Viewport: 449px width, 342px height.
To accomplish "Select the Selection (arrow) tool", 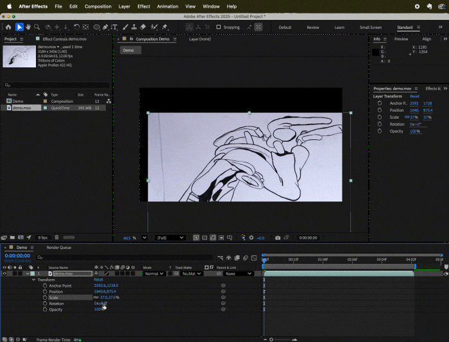I will point(19,27).
